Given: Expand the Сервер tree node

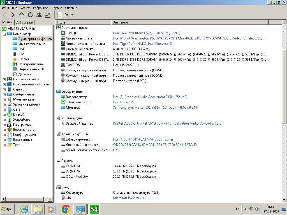Looking at the screenshot, I should tap(4, 90).
